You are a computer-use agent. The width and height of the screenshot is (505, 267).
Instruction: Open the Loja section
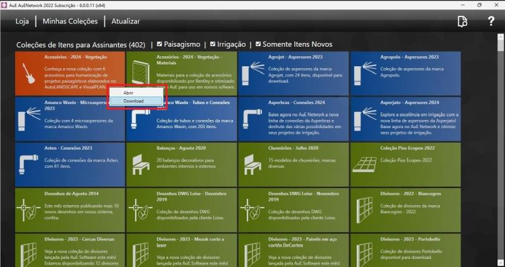pos(22,21)
